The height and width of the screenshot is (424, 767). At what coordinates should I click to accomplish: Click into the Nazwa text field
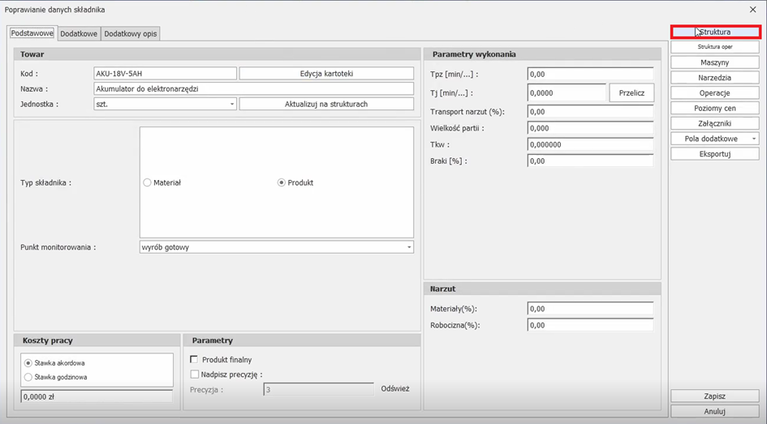pos(254,89)
